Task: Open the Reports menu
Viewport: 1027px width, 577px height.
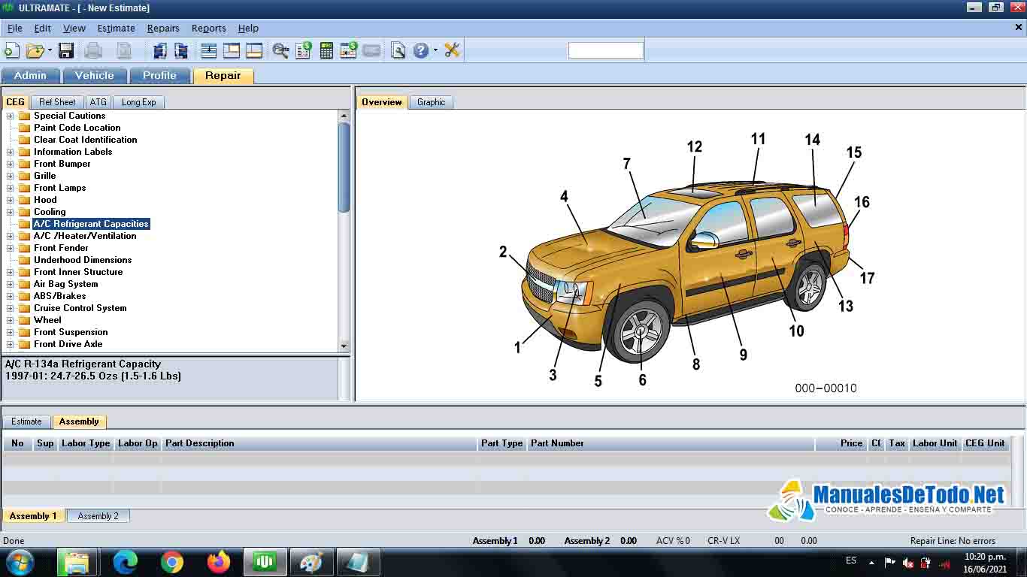Action: pyautogui.click(x=209, y=28)
